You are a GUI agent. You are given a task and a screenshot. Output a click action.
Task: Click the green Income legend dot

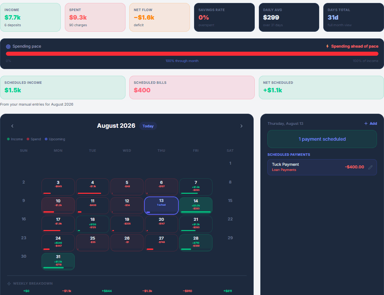[x=8, y=139]
